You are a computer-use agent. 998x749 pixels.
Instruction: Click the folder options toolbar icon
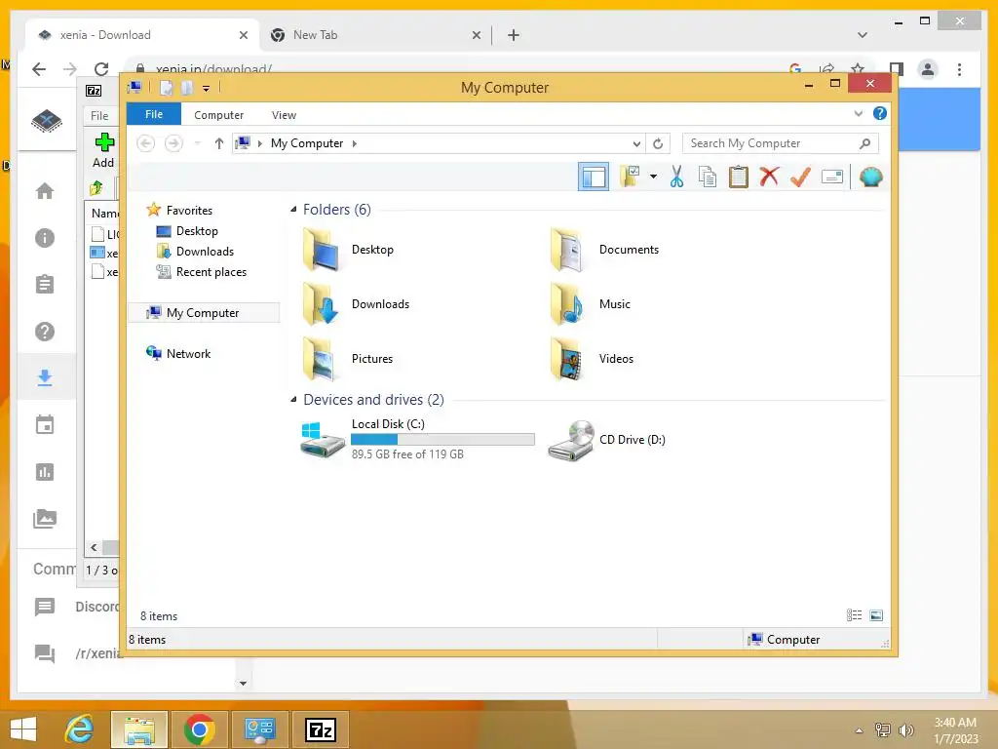click(x=631, y=177)
